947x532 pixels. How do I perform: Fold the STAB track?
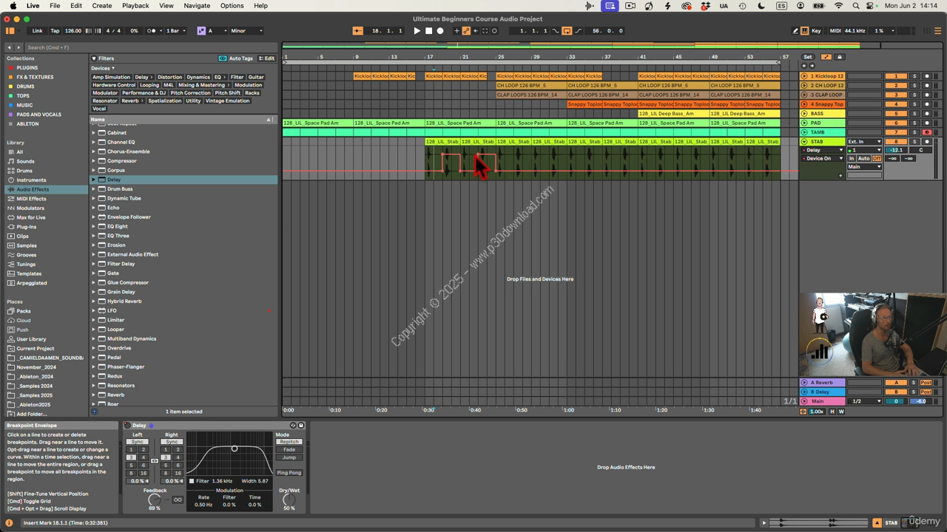point(804,142)
